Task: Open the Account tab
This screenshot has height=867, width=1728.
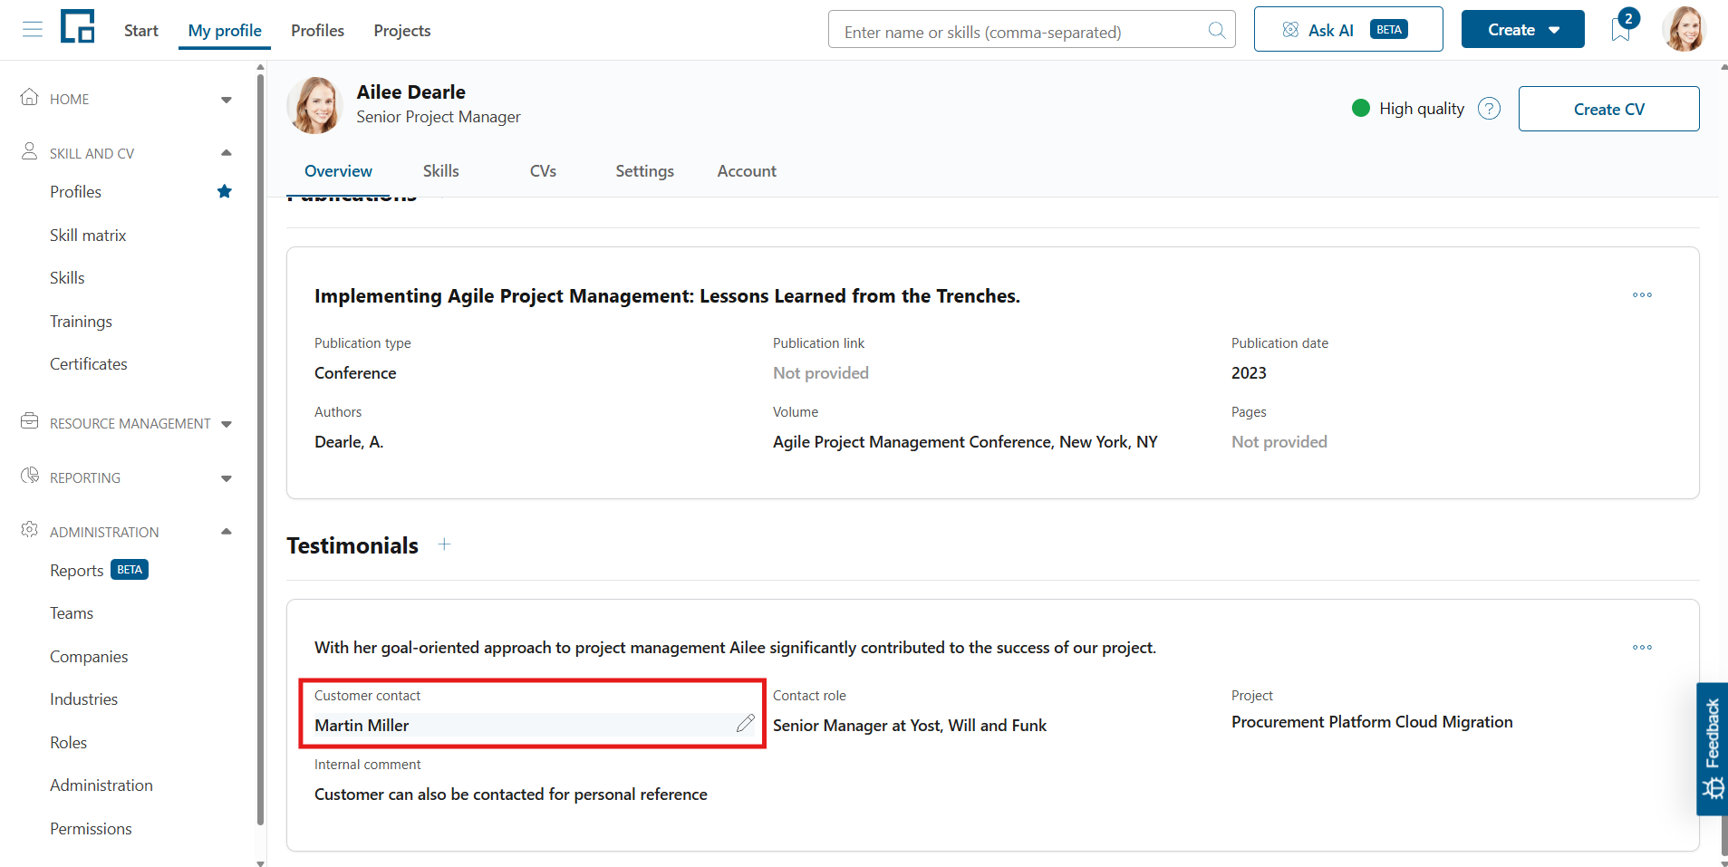Action: pos(747,171)
